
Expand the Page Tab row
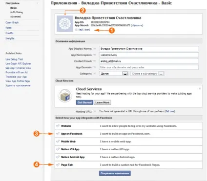128,165
